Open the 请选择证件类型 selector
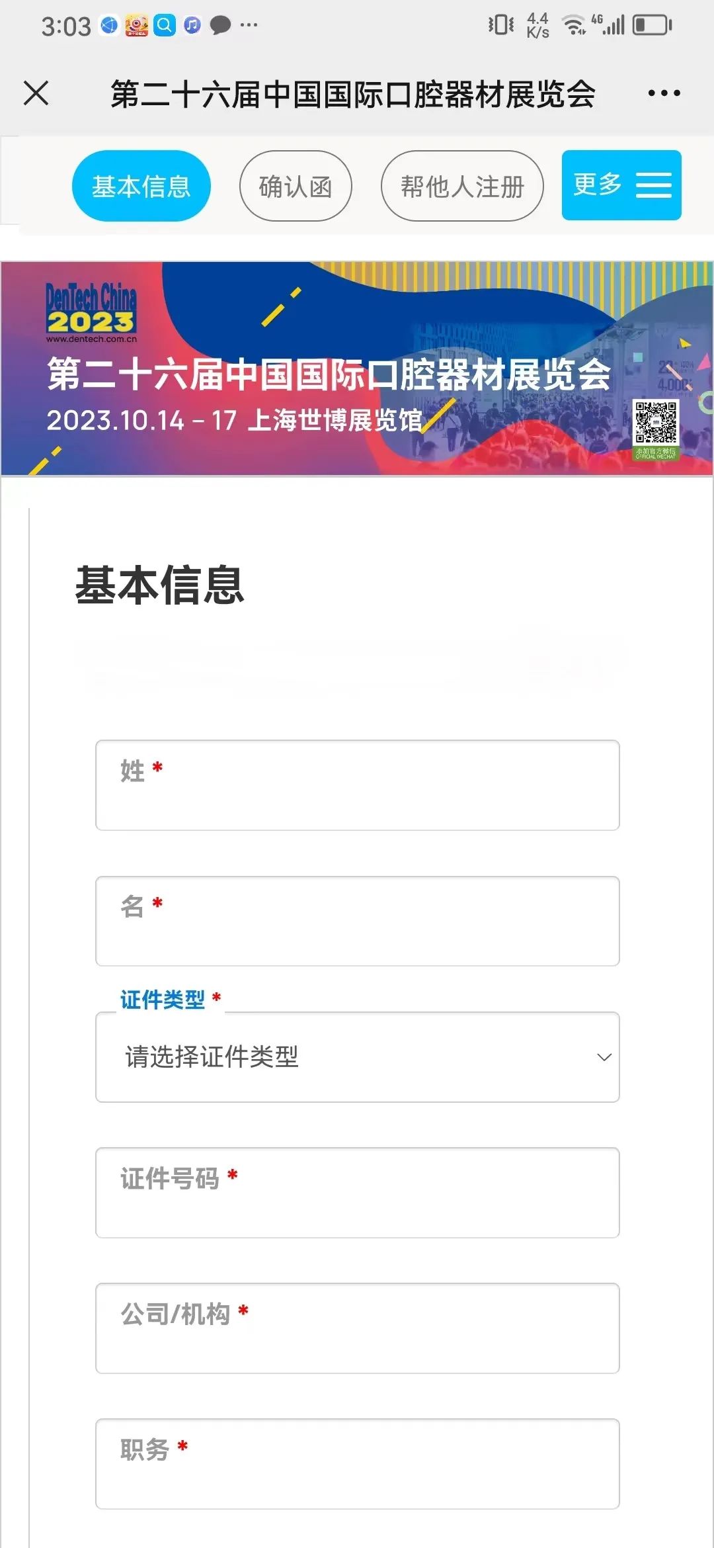 point(358,1057)
